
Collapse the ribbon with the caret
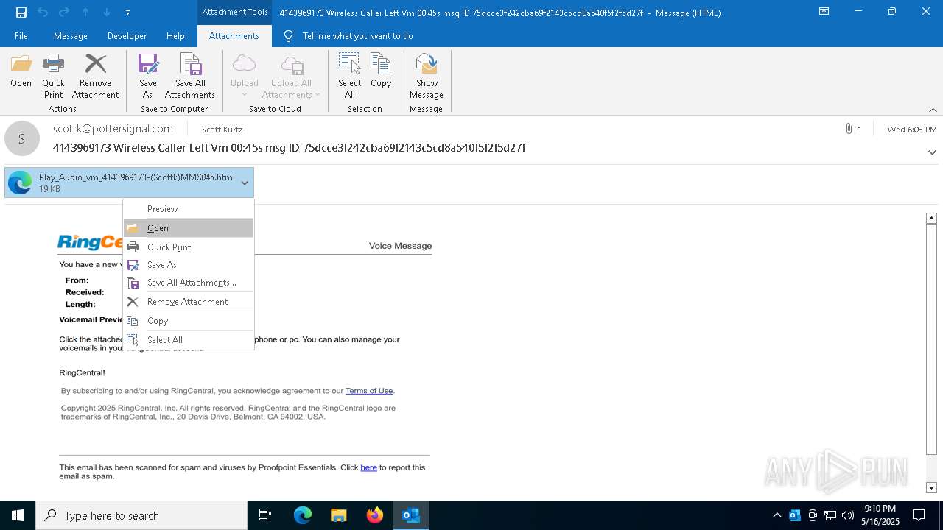(x=933, y=110)
